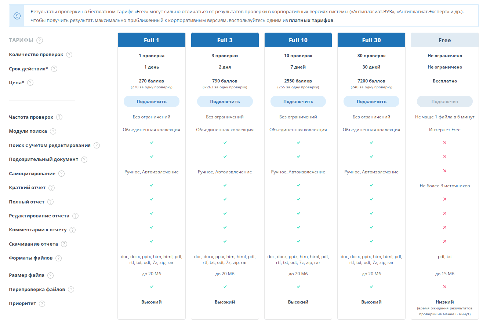Open the Модули поиска help icon
Viewport: 483px width, 327px height.
(x=53, y=131)
